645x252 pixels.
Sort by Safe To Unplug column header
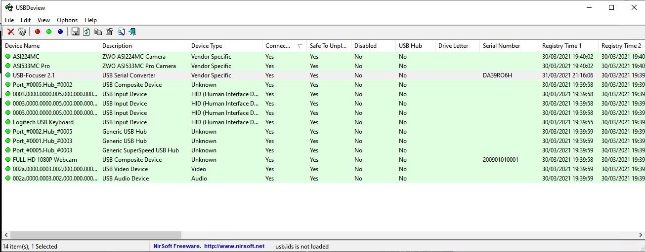(328, 46)
